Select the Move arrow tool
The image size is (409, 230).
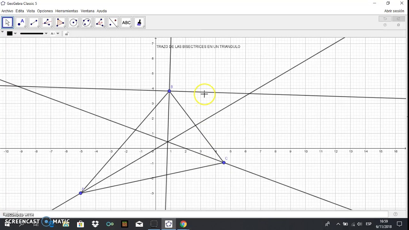7,23
